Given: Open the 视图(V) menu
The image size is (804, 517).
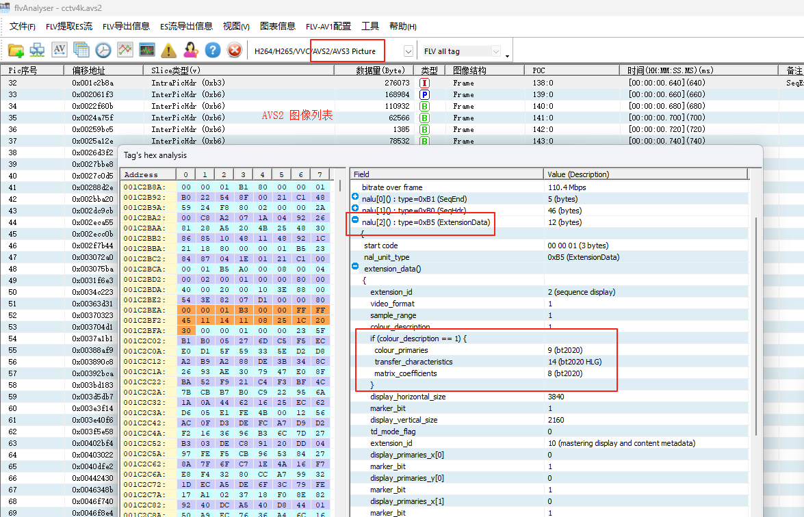Looking at the screenshot, I should click(x=236, y=26).
